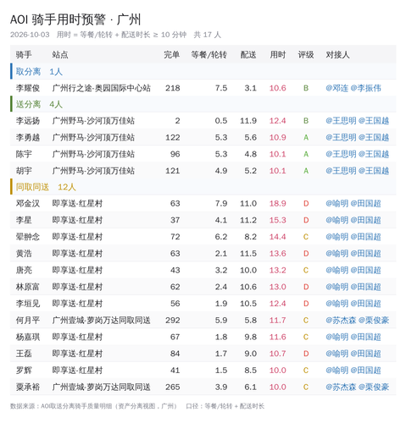Click rider name 李远扬
This screenshot has height=423, width=406.
pyautogui.click(x=28, y=121)
